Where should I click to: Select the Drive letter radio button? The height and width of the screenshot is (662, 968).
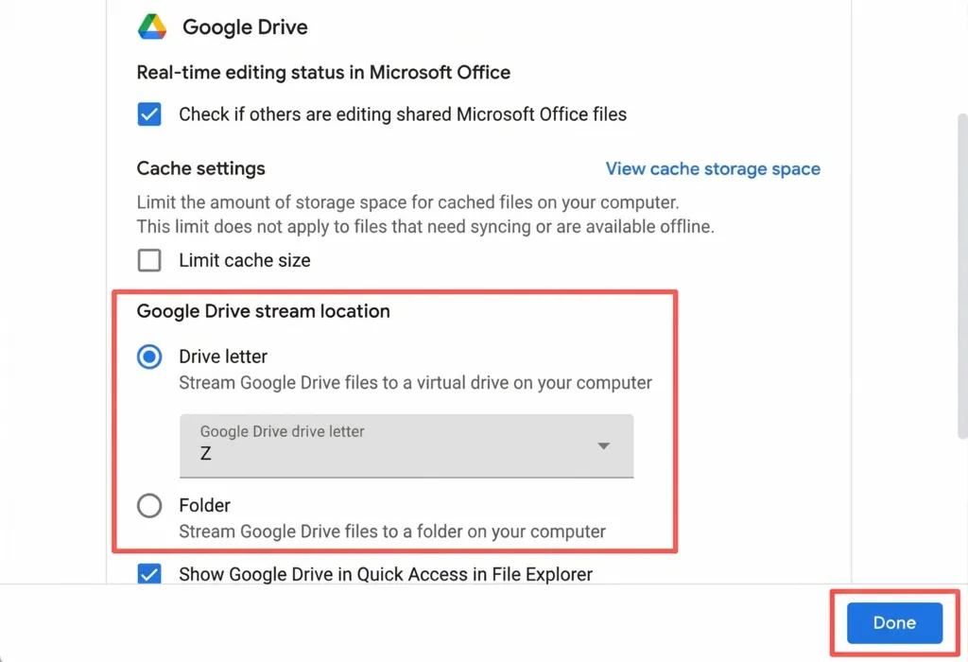(149, 357)
